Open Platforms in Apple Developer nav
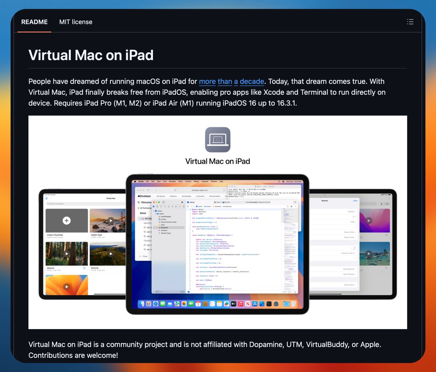This screenshot has height=372, width=436. pyautogui.click(x=173, y=196)
